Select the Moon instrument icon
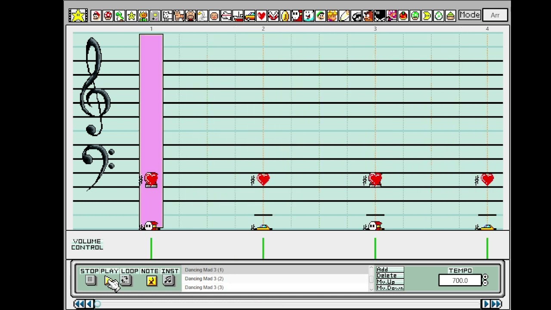Screen dimensions: 551x310 [x=427, y=16]
